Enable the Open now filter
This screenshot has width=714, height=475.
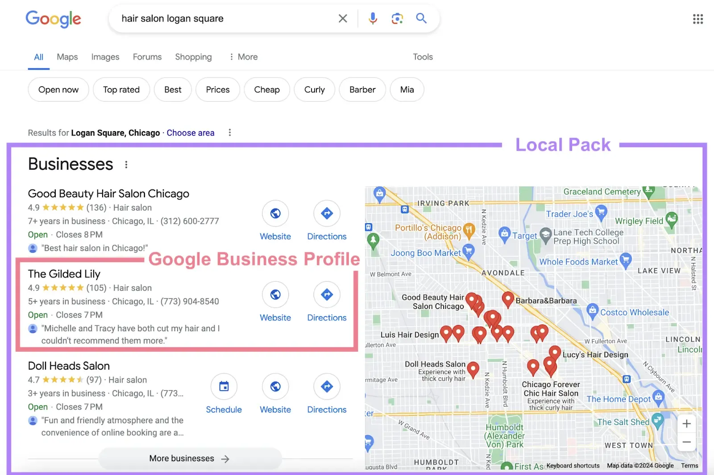pyautogui.click(x=58, y=89)
